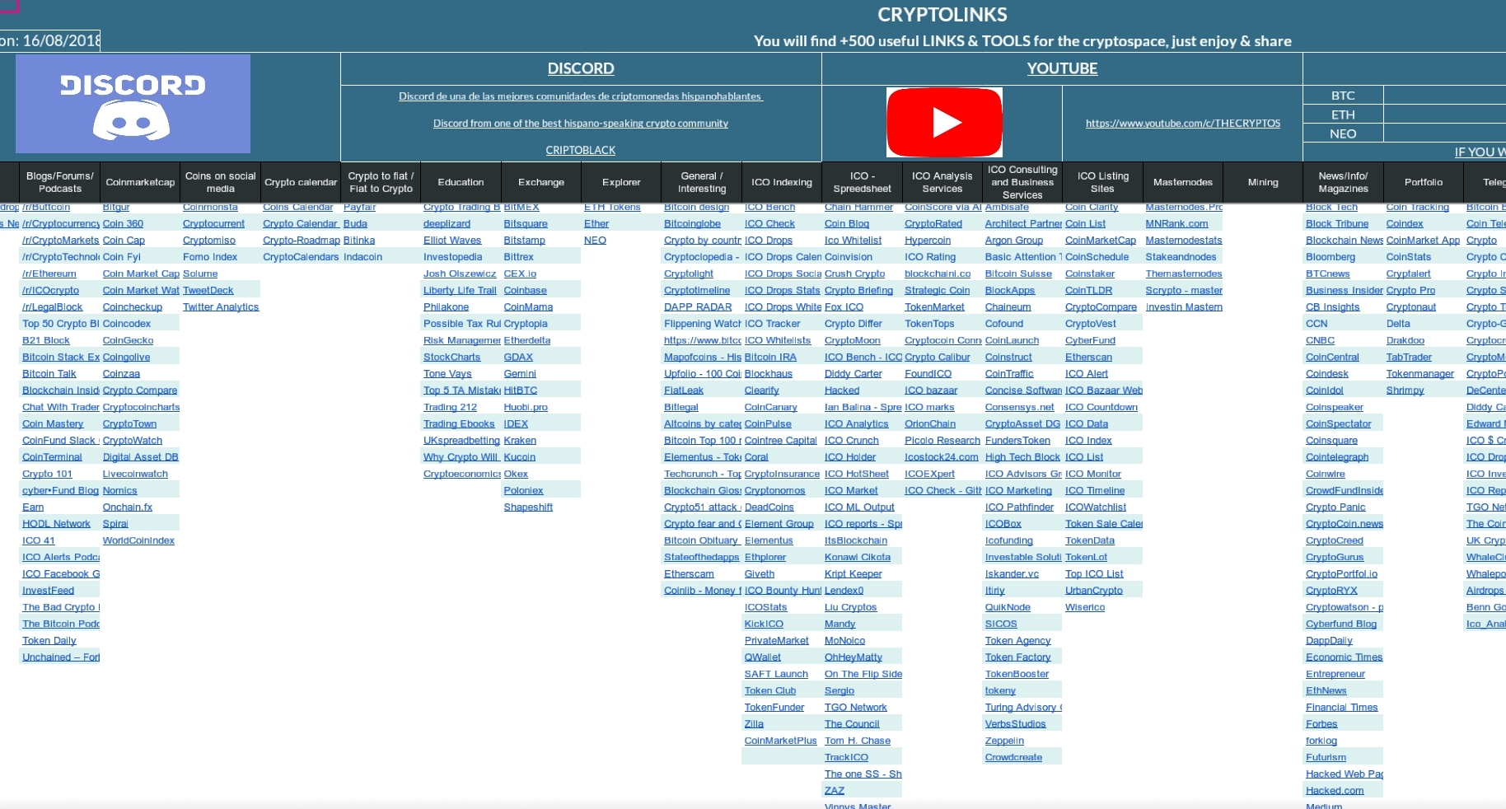Screen dimensions: 1506x809
Task: Open the Shapeshift link
Action: (x=528, y=507)
